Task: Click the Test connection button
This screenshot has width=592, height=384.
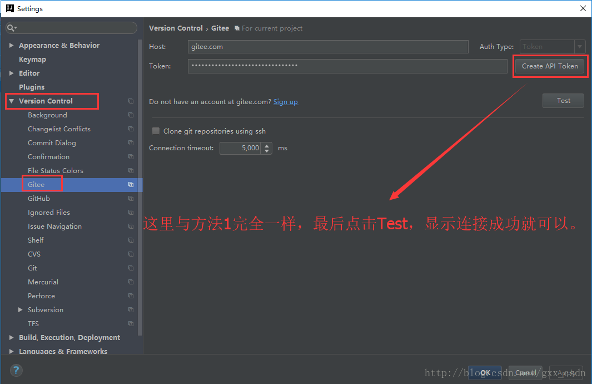Action: click(x=563, y=101)
